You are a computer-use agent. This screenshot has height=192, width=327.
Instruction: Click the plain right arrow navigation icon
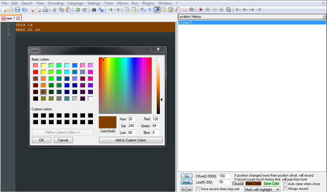click(252, 10)
